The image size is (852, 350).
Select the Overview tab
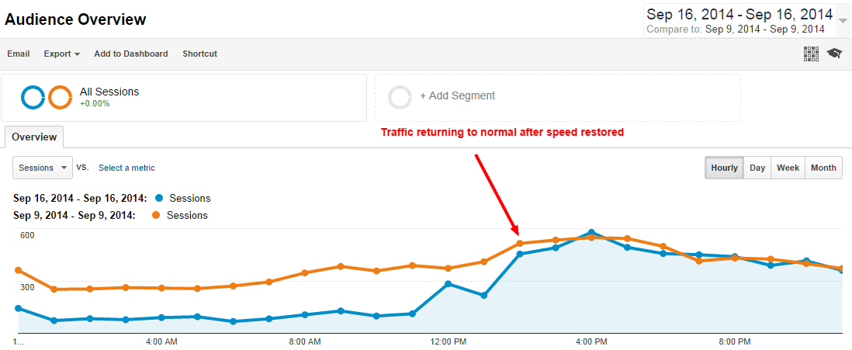34,137
